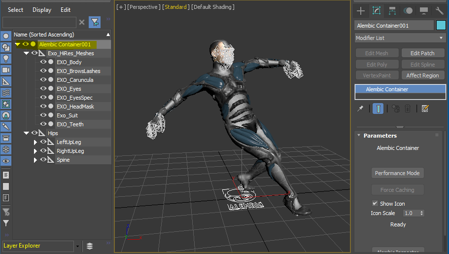The image size is (449, 254).
Task: Open the Modify command panel tab
Action: pyautogui.click(x=377, y=11)
